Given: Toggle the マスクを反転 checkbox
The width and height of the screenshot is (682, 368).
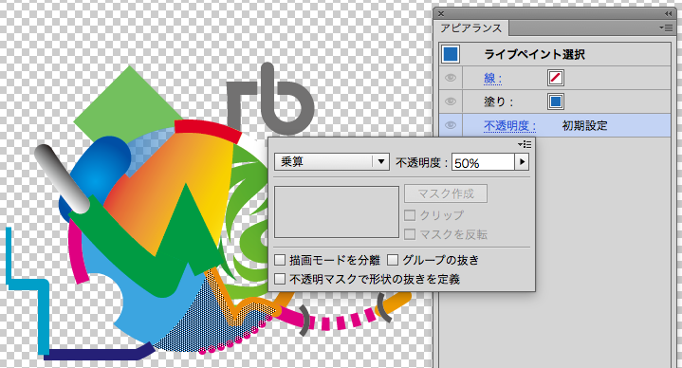Looking at the screenshot, I should [410, 234].
